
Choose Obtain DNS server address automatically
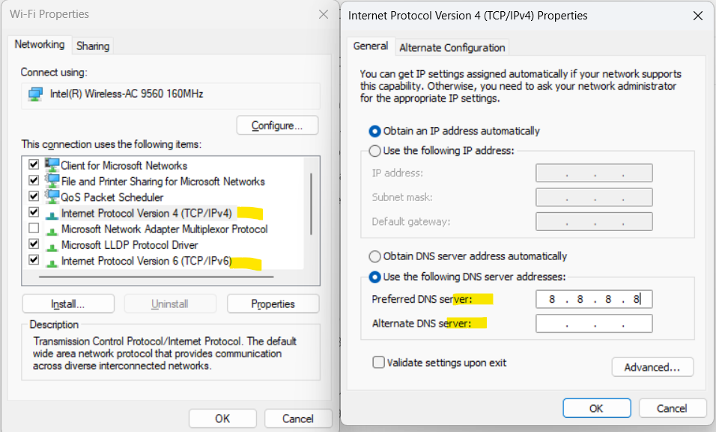pos(376,256)
